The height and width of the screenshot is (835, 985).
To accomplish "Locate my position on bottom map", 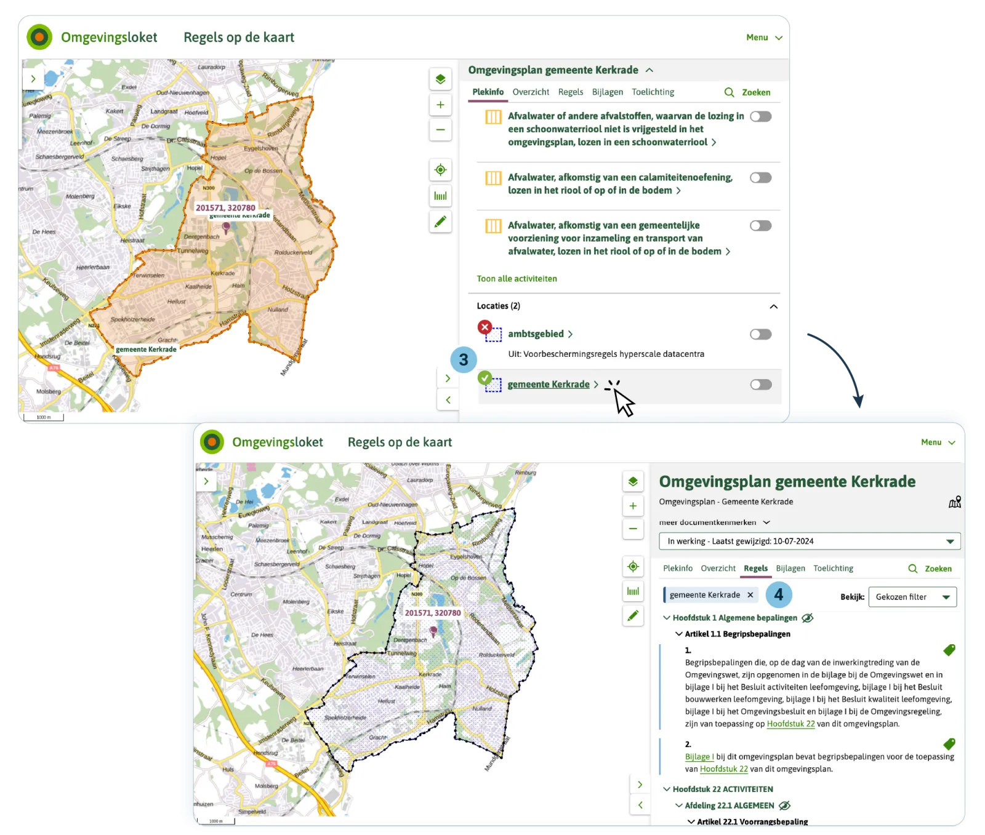I will click(x=633, y=567).
